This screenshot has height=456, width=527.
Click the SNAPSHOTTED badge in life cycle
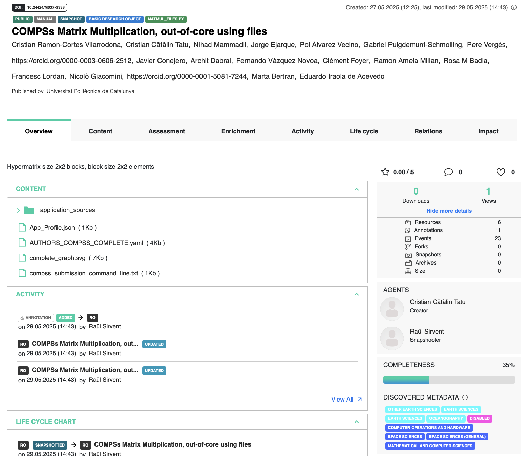[50, 445]
